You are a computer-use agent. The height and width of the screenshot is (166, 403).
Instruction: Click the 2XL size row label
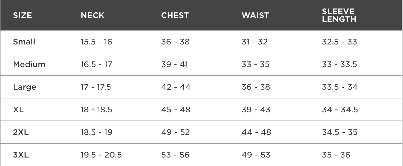[x=21, y=132]
